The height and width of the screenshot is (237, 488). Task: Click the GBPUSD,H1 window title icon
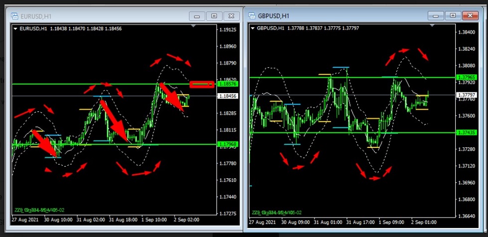click(250, 15)
